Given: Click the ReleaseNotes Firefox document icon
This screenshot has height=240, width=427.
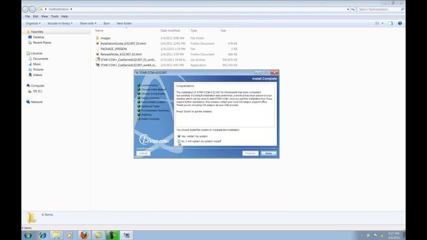Looking at the screenshot, I should (97, 55).
